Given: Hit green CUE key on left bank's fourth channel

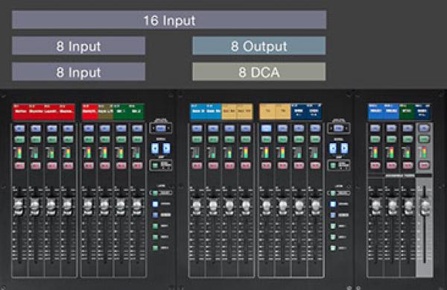Looking at the screenshot, I should (68, 139).
